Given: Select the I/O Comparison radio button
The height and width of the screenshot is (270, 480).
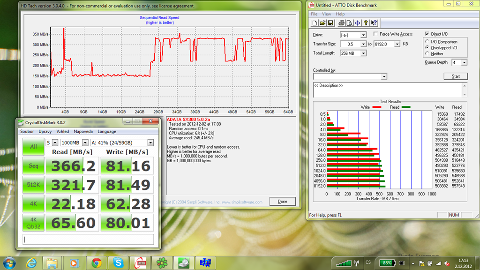Looking at the screenshot, I should (427, 42).
